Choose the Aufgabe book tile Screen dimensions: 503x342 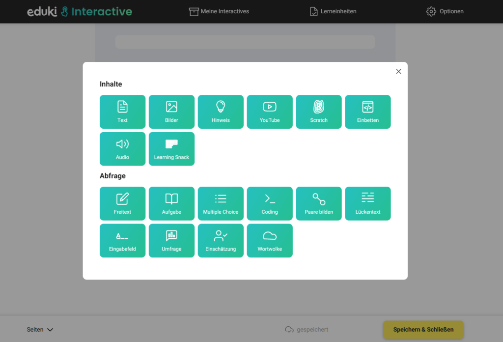click(x=171, y=203)
